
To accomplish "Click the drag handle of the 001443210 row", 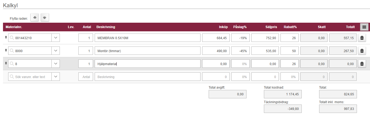I will pyautogui.click(x=6, y=38).
